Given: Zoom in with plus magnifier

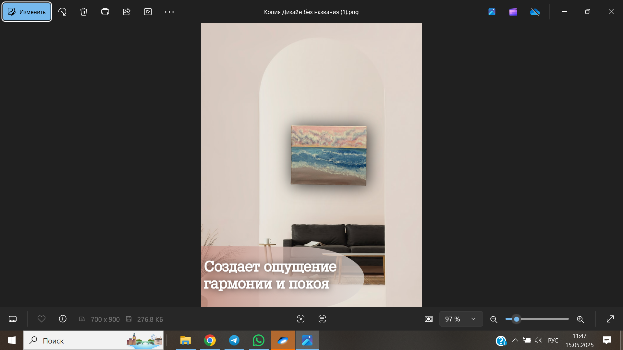Looking at the screenshot, I should coord(580,319).
